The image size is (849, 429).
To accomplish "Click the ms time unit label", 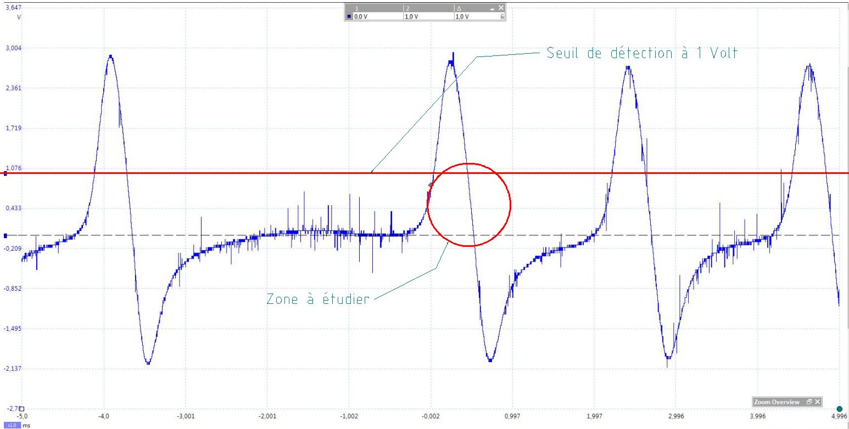I will (25, 425).
